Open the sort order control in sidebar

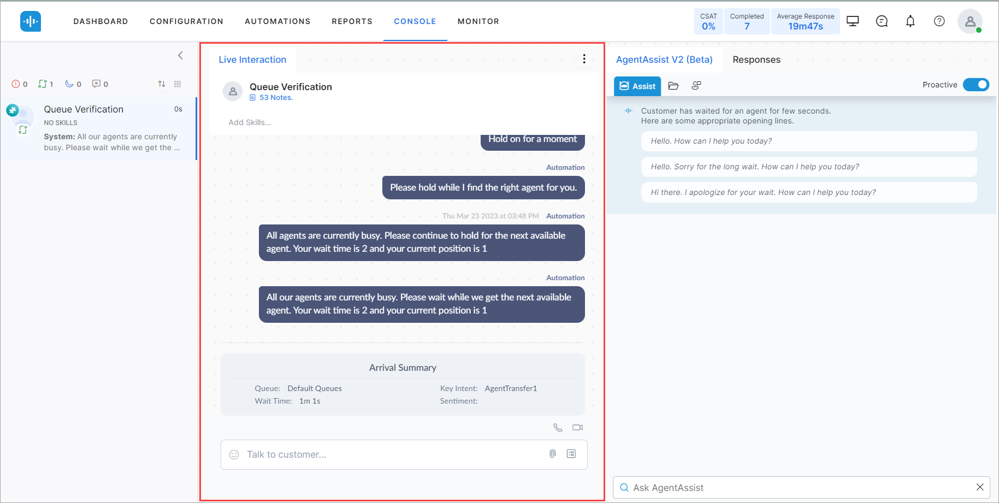pos(161,84)
